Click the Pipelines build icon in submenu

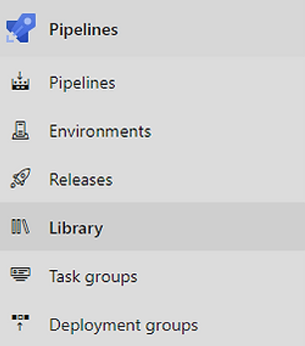coord(20,81)
